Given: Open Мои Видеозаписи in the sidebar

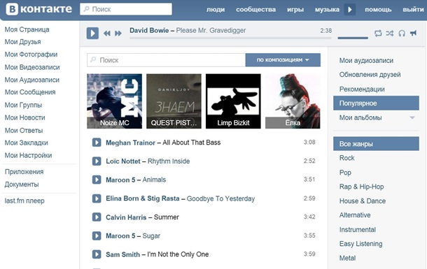Looking at the screenshot, I should [x=32, y=67].
